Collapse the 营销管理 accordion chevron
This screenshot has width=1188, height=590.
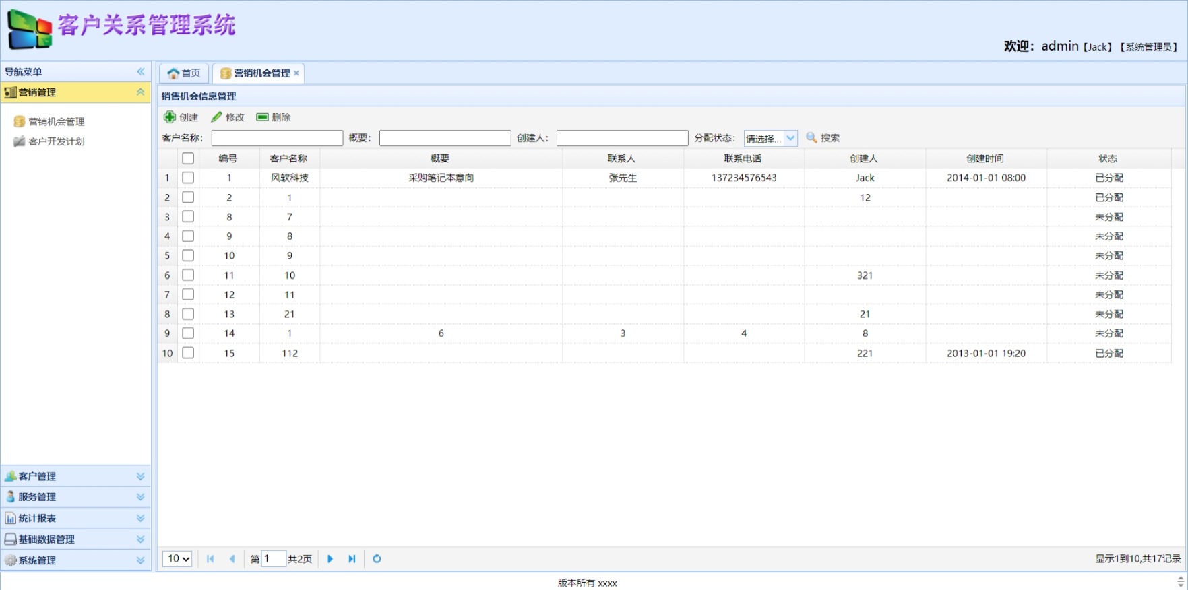point(141,92)
